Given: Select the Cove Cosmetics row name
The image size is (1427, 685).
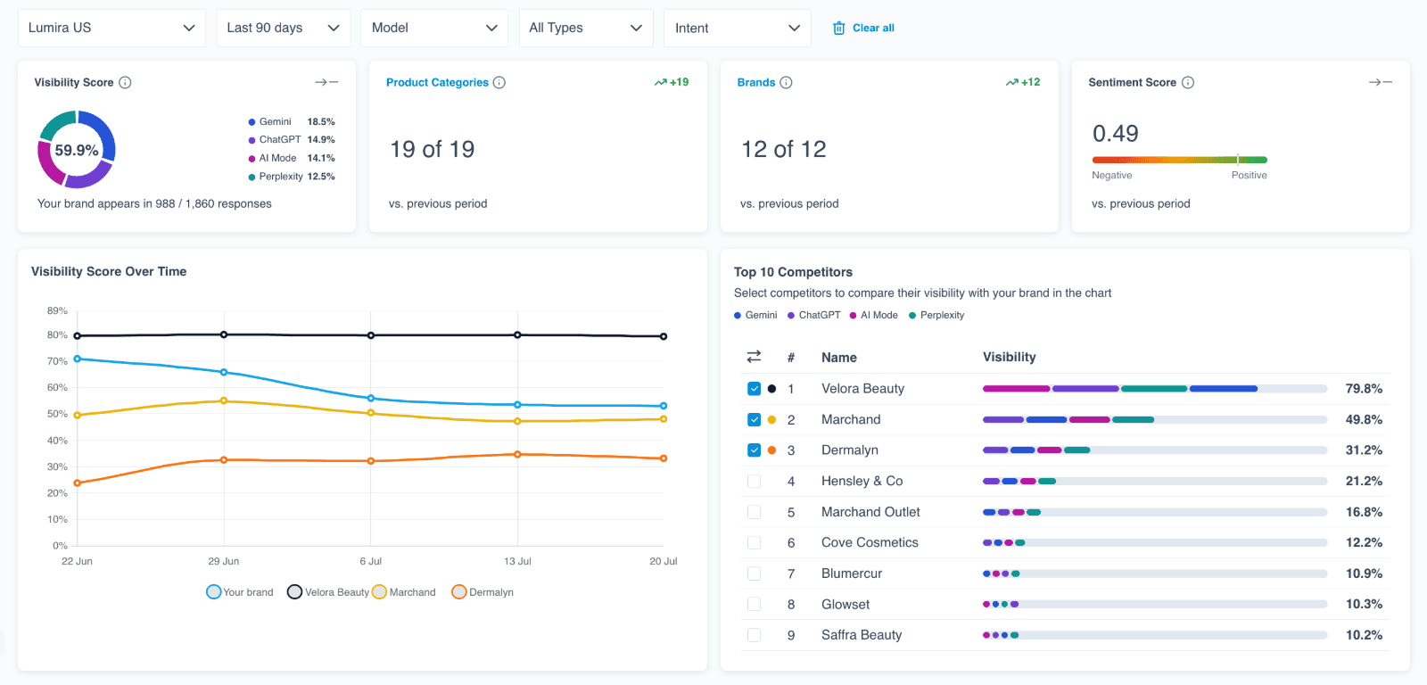Looking at the screenshot, I should pos(870,542).
